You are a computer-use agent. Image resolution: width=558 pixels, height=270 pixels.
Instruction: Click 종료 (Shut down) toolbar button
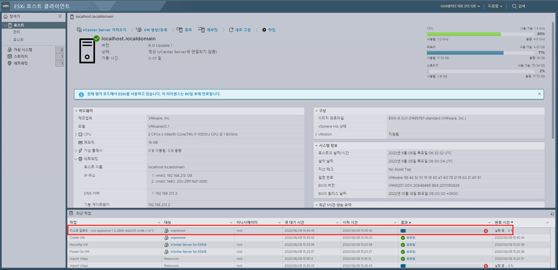coord(184,30)
